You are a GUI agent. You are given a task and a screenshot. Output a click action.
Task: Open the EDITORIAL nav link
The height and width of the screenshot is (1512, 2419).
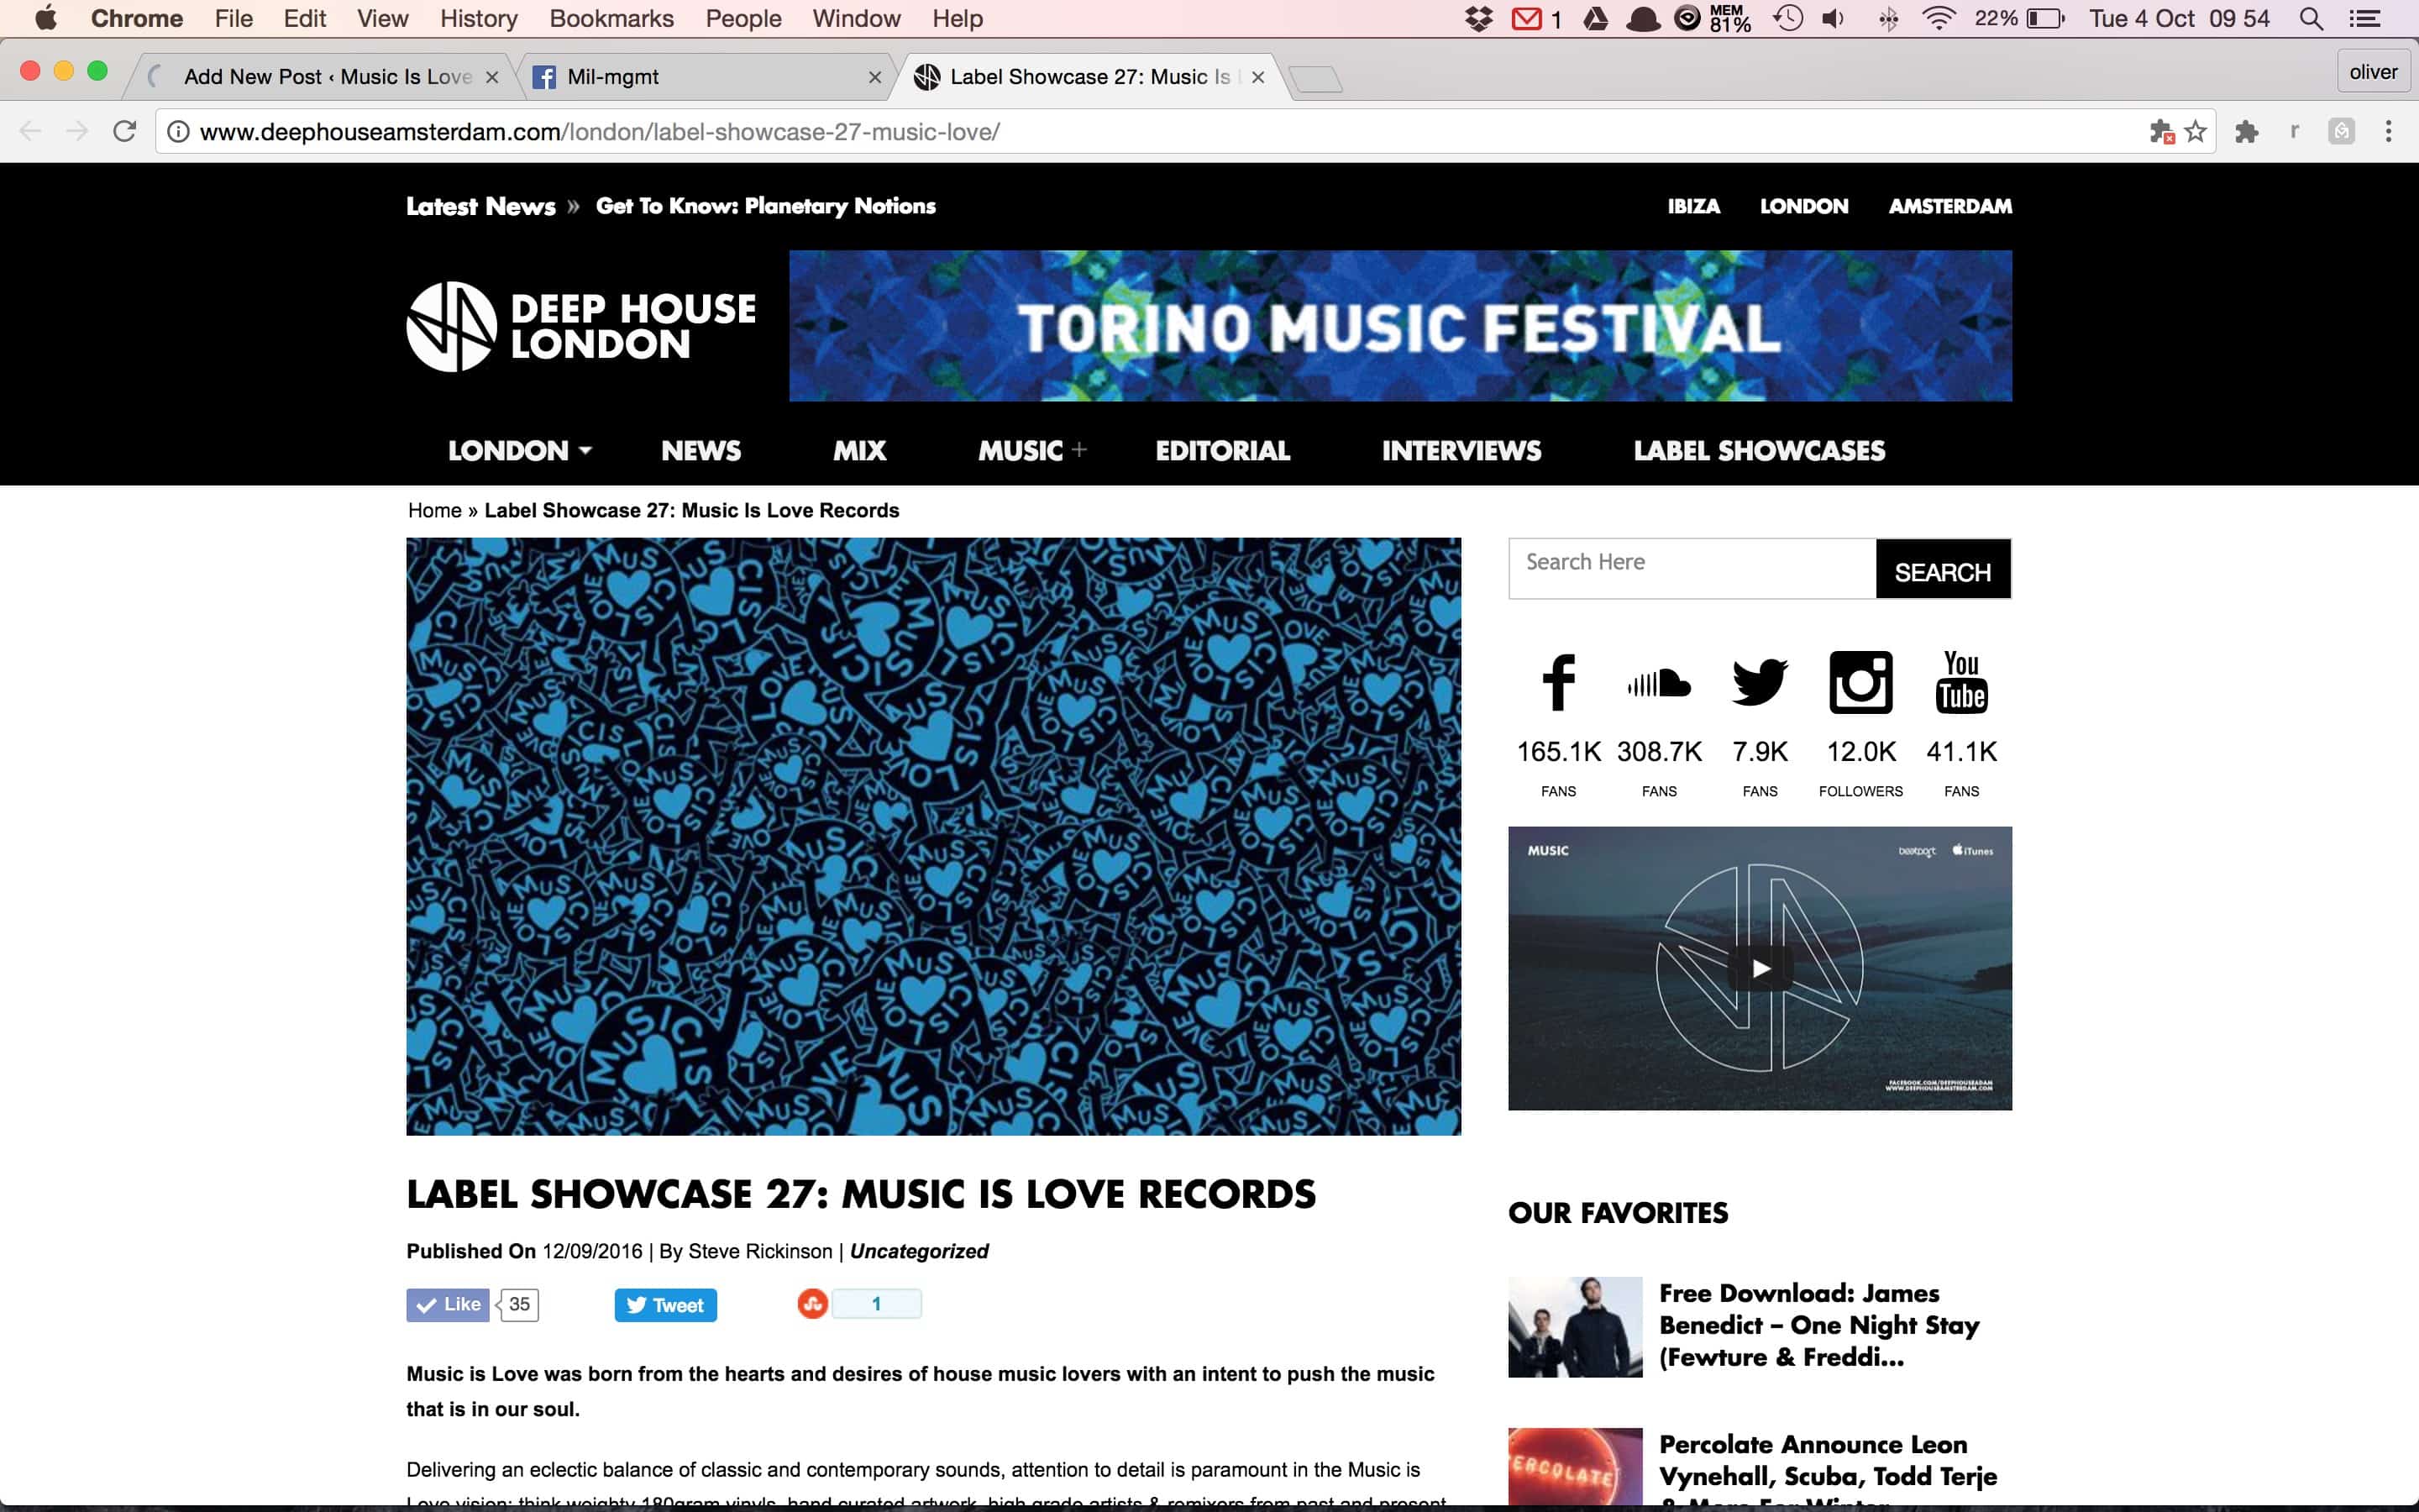click(x=1222, y=451)
